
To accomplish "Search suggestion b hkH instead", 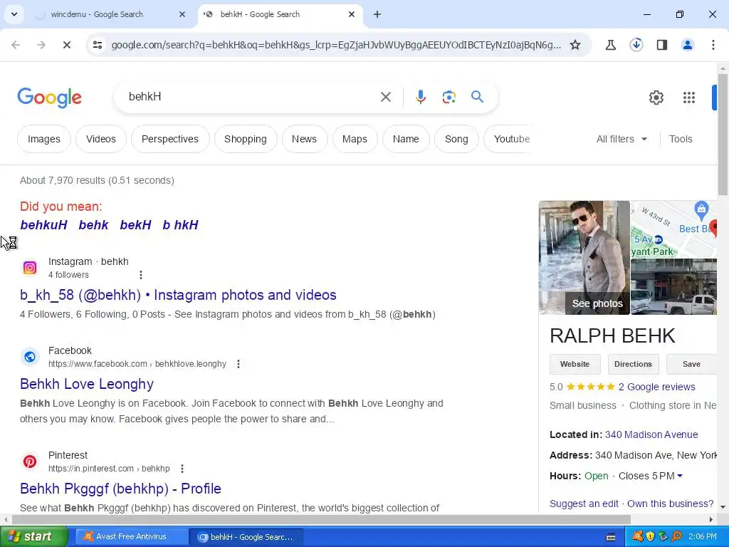I will [180, 225].
